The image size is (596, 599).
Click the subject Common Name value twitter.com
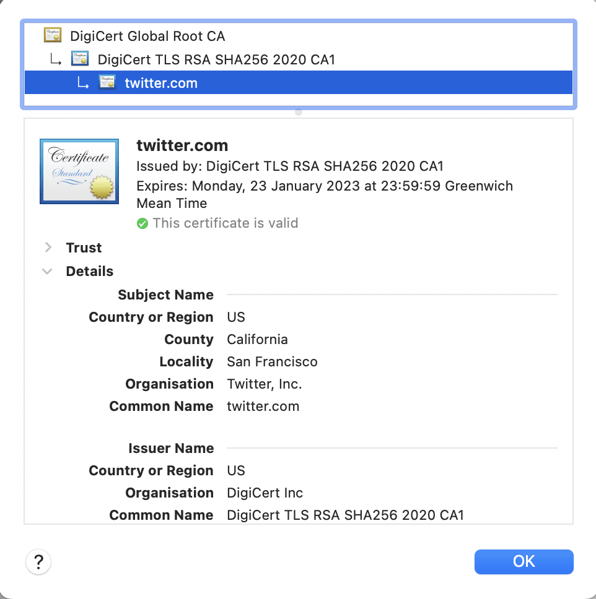(263, 406)
